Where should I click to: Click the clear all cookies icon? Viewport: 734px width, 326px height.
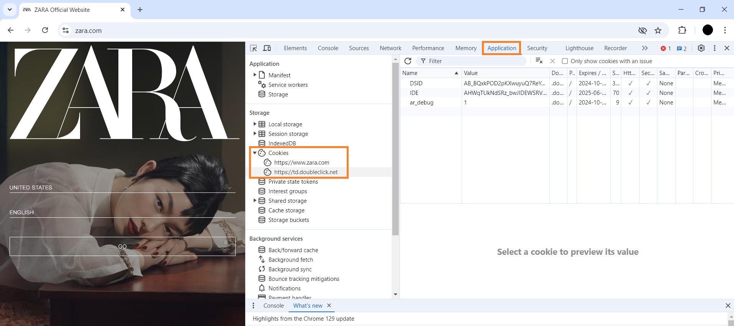tap(539, 61)
